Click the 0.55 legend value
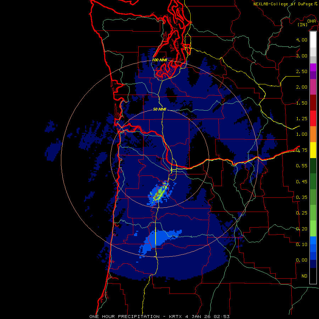This screenshot has height=319, width=319. 302,166
